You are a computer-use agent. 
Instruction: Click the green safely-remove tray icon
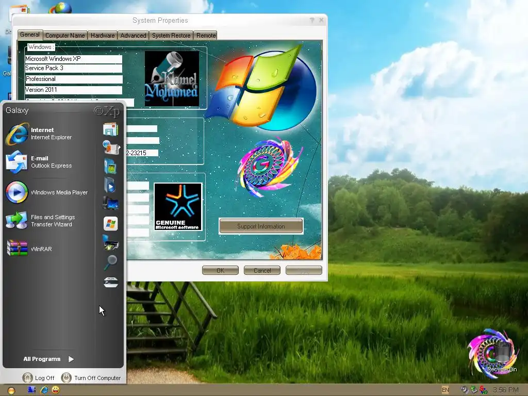click(x=474, y=390)
